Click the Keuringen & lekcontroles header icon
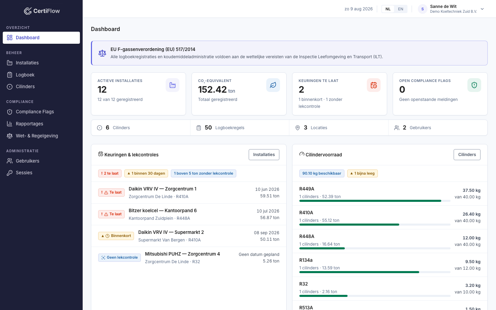 101,154
